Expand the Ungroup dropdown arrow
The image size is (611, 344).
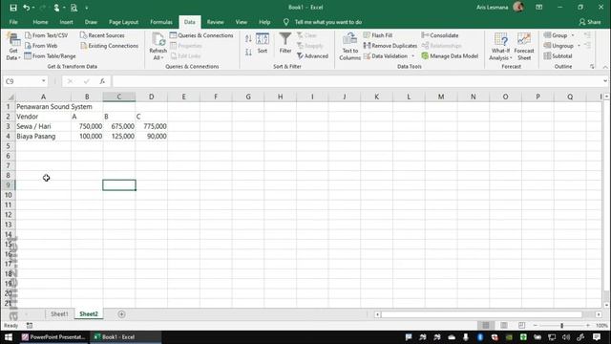[x=579, y=46]
